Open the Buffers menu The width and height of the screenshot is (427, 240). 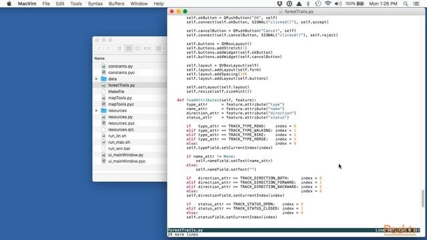[x=116, y=4]
